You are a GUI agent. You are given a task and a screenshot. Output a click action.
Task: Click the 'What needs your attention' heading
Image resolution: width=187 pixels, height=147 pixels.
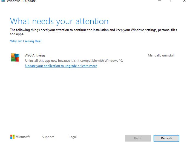point(59,21)
